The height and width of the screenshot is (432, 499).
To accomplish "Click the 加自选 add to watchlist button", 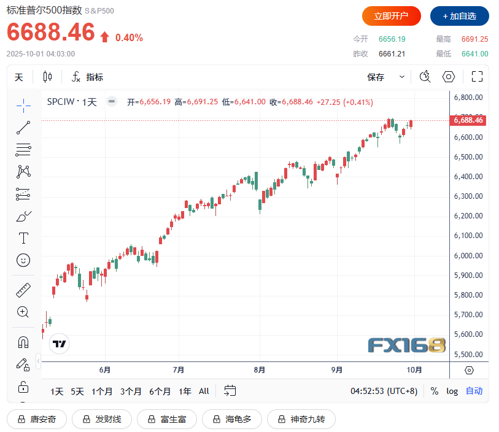I will click(460, 16).
